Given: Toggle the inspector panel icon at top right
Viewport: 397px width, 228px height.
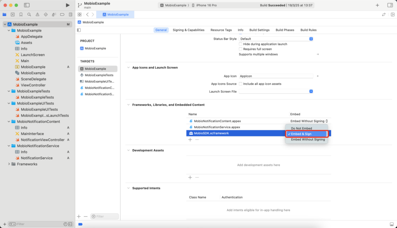Looking at the screenshot, I should click(x=390, y=5).
